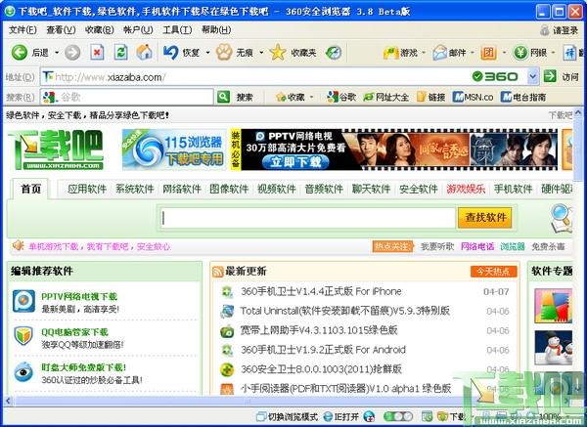Click the green Back arrow icon

pyautogui.click(x=20, y=53)
